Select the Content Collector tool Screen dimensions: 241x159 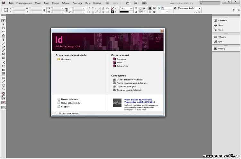pyautogui.click(x=3, y=35)
